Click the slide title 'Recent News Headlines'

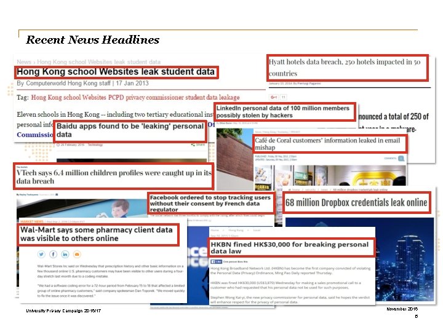[x=93, y=40]
